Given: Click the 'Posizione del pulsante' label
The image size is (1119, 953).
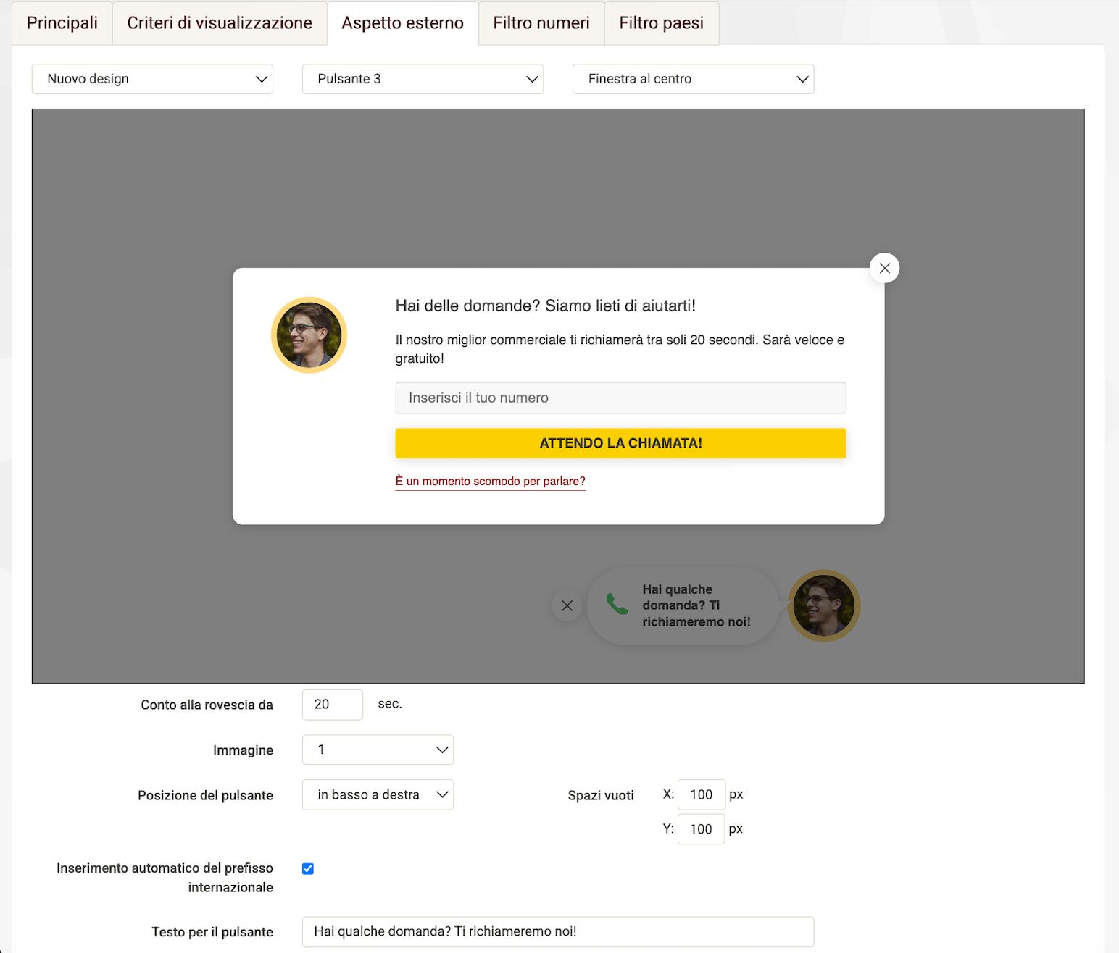Looking at the screenshot, I should click(205, 795).
